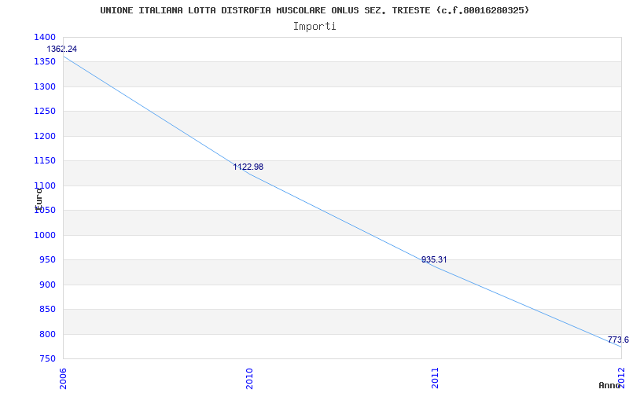Click the 773.6 data label
This screenshot has height=393, width=629.
coord(618,340)
